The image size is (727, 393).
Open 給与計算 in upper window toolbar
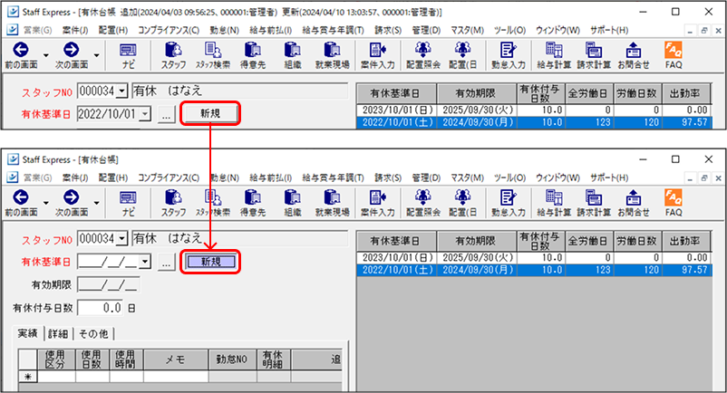coord(554,55)
